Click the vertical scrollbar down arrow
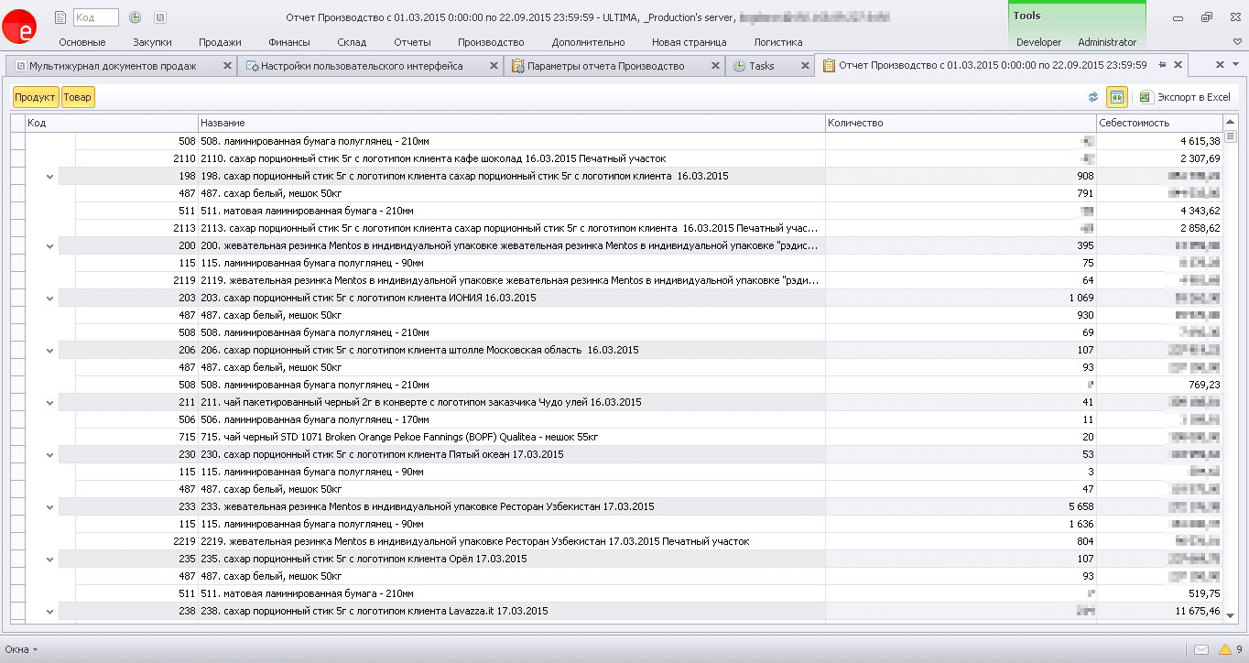 [x=1230, y=615]
